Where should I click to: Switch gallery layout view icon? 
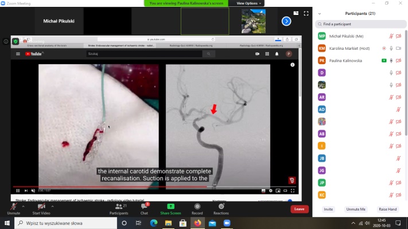296,13
